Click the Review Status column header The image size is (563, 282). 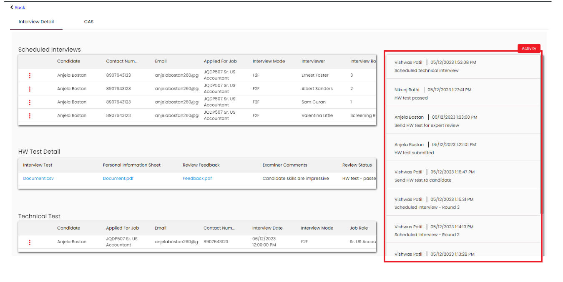[357, 165]
